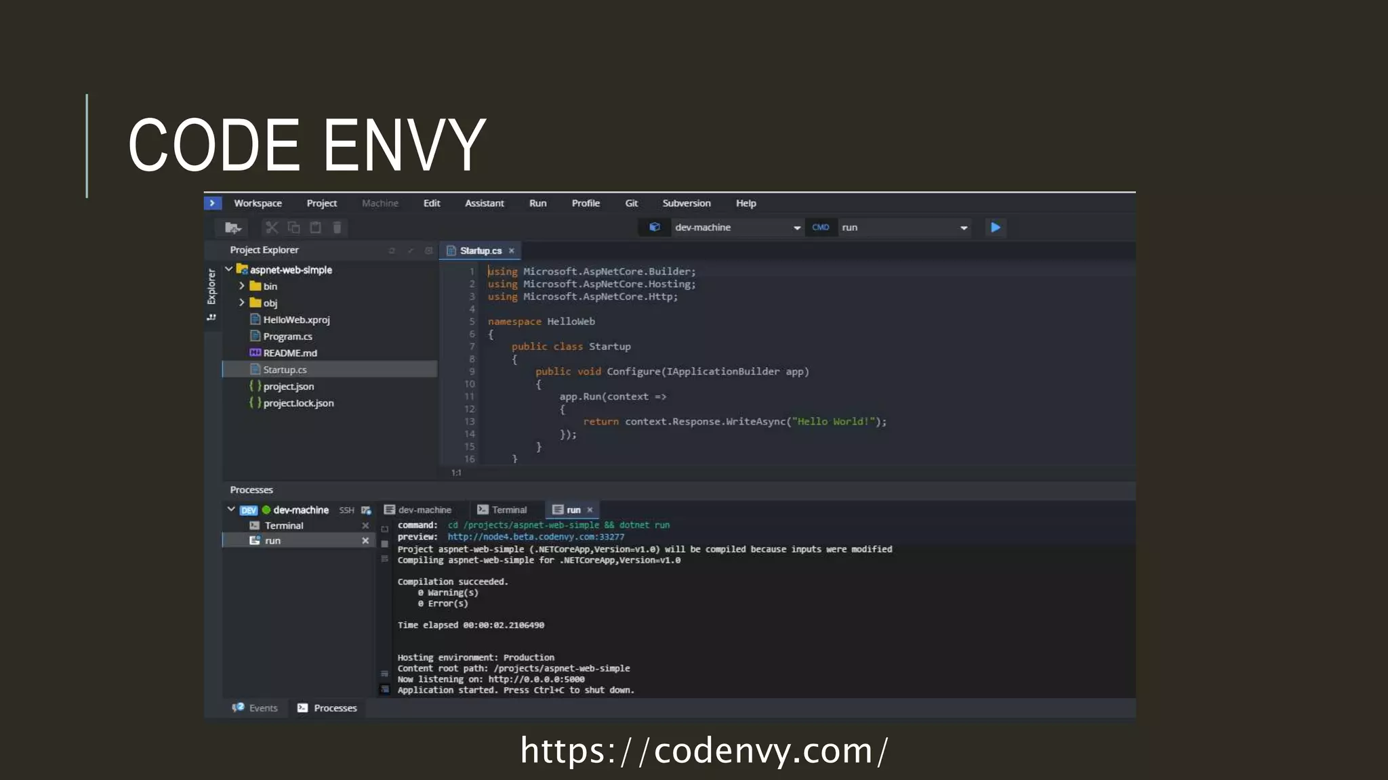Viewport: 1388px width, 780px height.
Task: Select the Startup.cs editor tab
Action: coord(481,251)
